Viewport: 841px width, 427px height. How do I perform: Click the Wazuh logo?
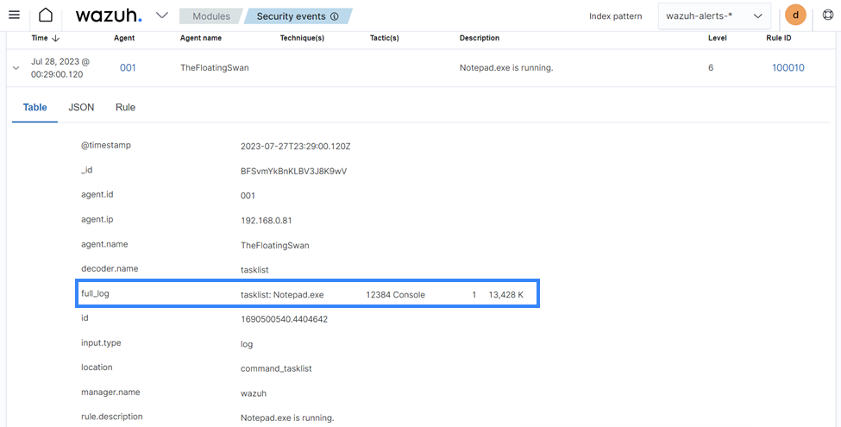108,16
